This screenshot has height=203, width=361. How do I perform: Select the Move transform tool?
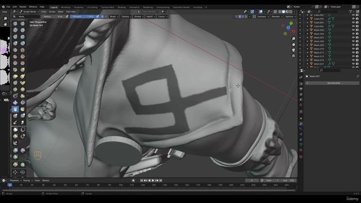click(x=15, y=172)
